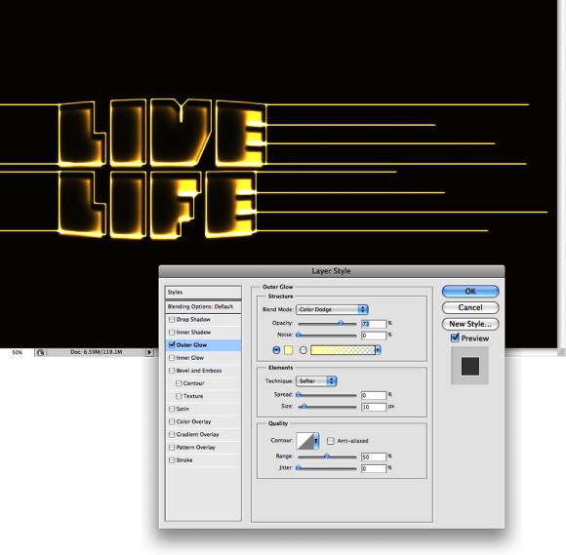
Task: Click the Opacity value field
Action: (x=374, y=324)
